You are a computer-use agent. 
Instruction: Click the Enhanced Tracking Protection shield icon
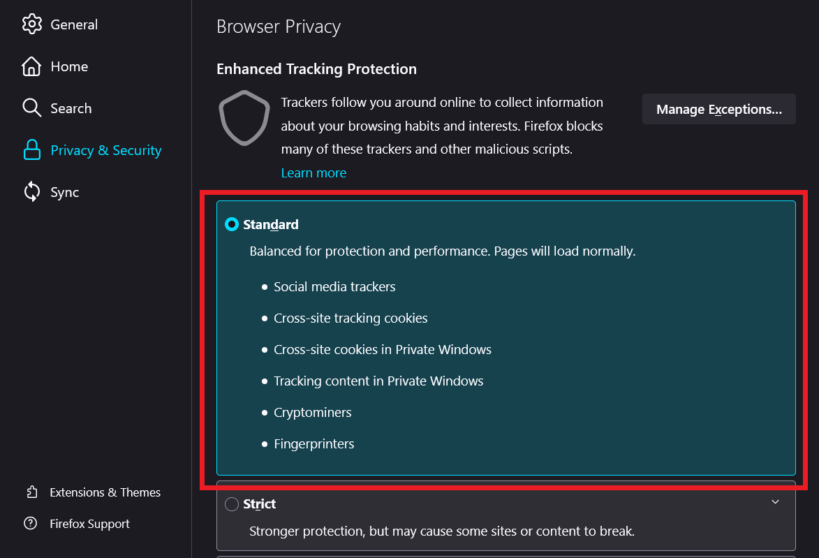tap(244, 118)
